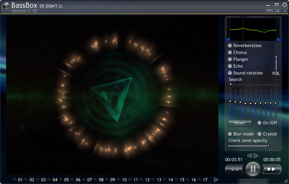The width and height of the screenshot is (289, 184).
Task: Enable the Sound rotation effect
Action: click(x=230, y=73)
